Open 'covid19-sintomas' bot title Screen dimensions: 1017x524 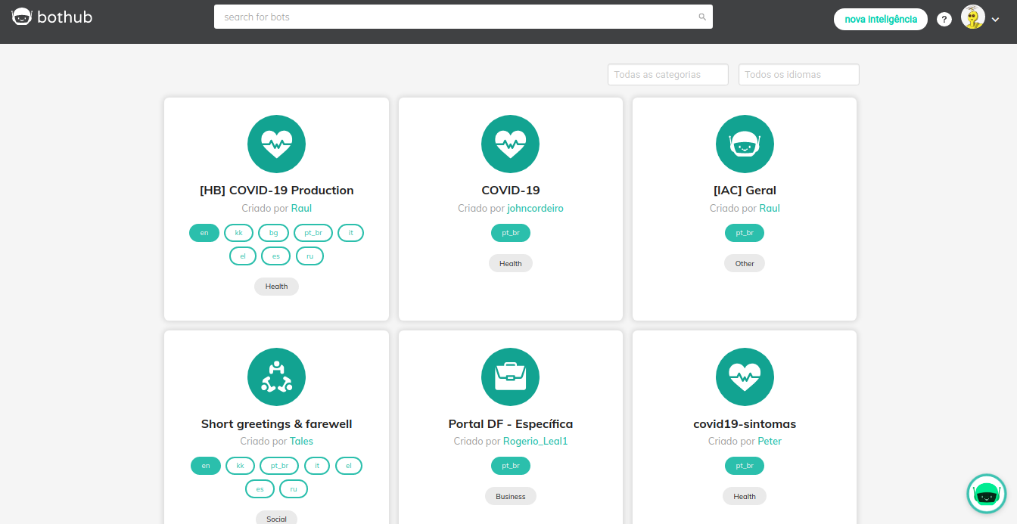(745, 423)
